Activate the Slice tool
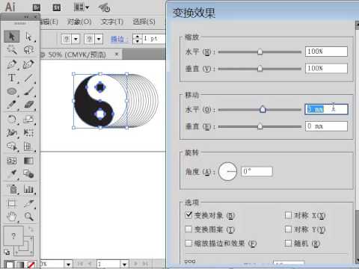The image size is (359, 269). click(28, 203)
